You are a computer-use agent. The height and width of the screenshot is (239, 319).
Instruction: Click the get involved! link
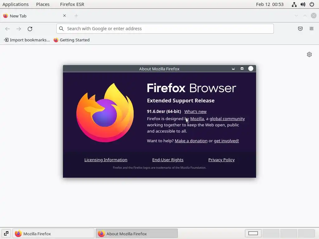click(226, 141)
